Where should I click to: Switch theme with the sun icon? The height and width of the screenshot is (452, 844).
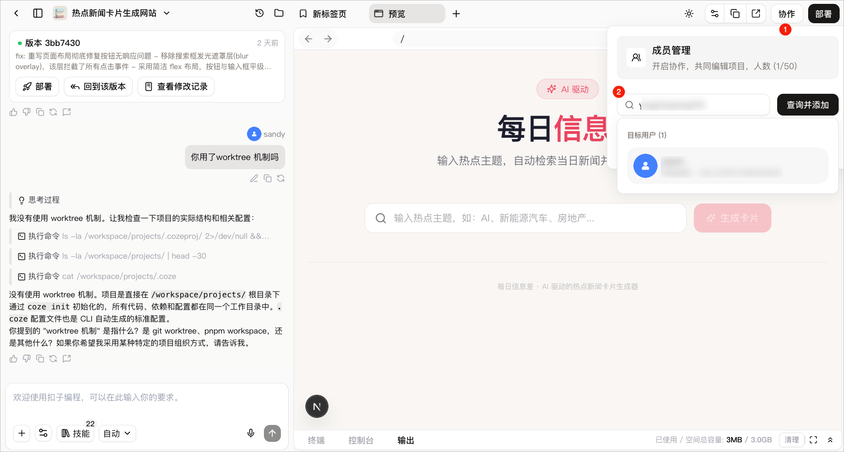coord(689,14)
